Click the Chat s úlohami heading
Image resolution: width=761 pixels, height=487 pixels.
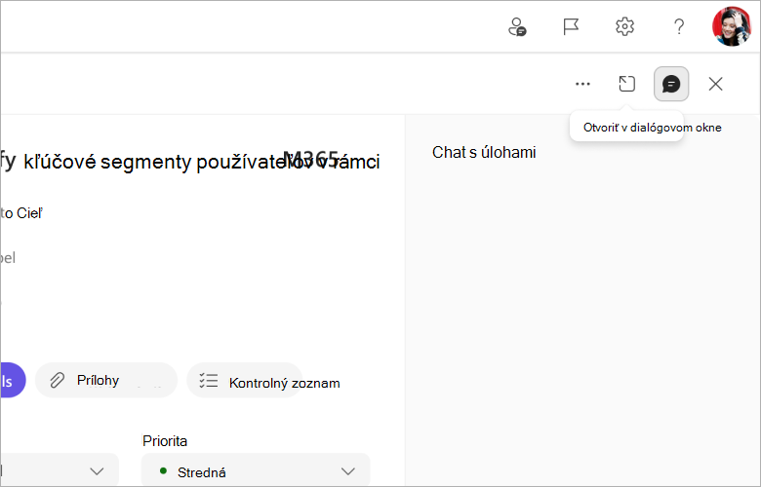[x=484, y=152]
